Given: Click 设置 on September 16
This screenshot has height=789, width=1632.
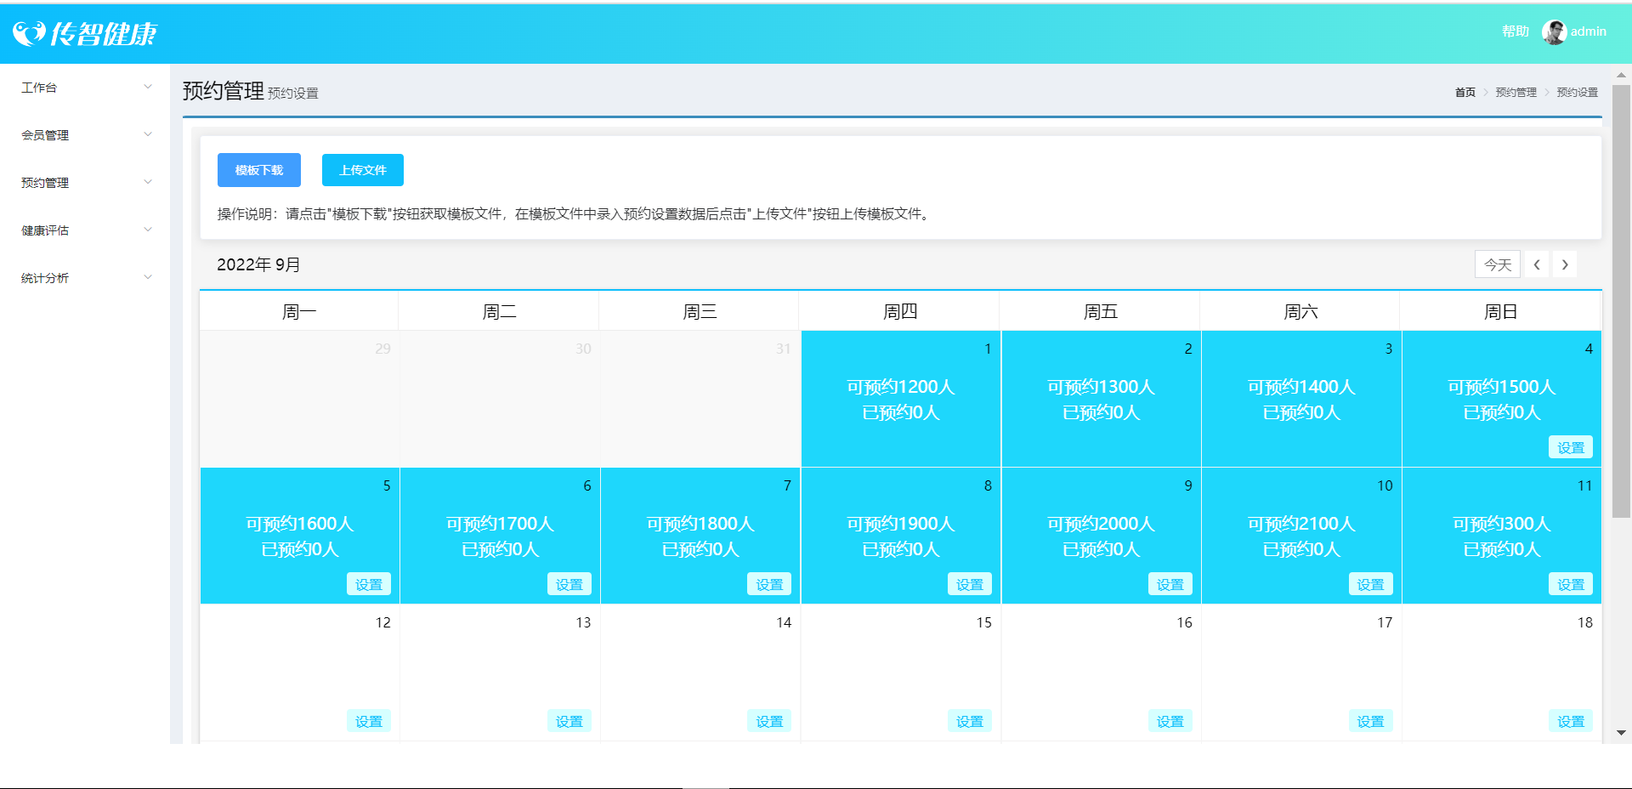Looking at the screenshot, I should (x=1170, y=721).
